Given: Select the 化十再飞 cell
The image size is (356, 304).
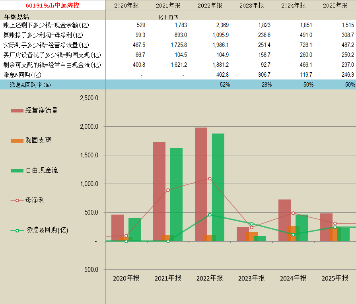Looking at the screenshot, I should coord(168,17).
